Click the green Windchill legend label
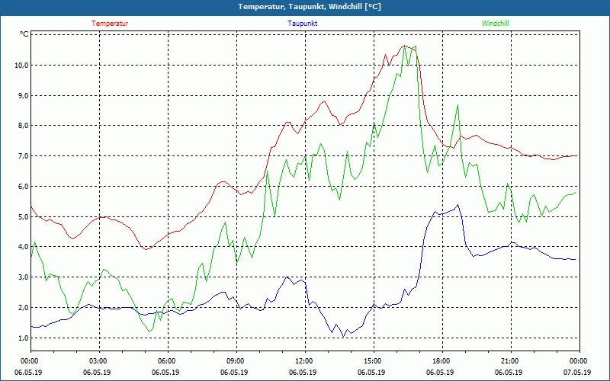This screenshot has width=610, height=381. 495,24
